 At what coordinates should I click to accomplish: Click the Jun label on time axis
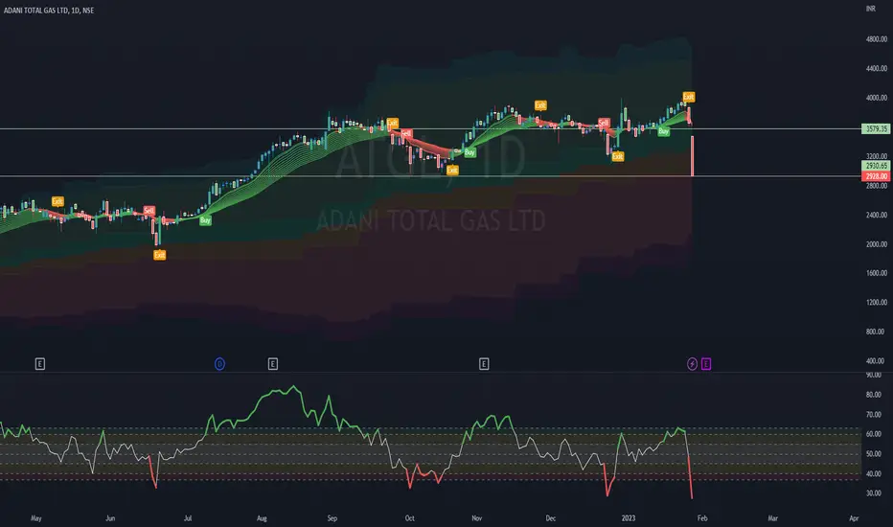pyautogui.click(x=110, y=517)
